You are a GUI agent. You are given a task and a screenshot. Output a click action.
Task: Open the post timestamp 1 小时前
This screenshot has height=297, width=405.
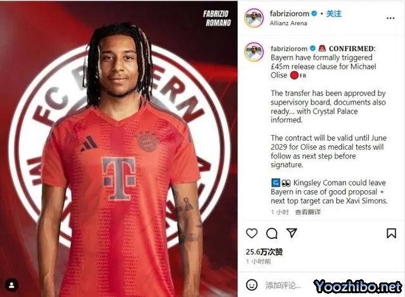click(x=258, y=262)
